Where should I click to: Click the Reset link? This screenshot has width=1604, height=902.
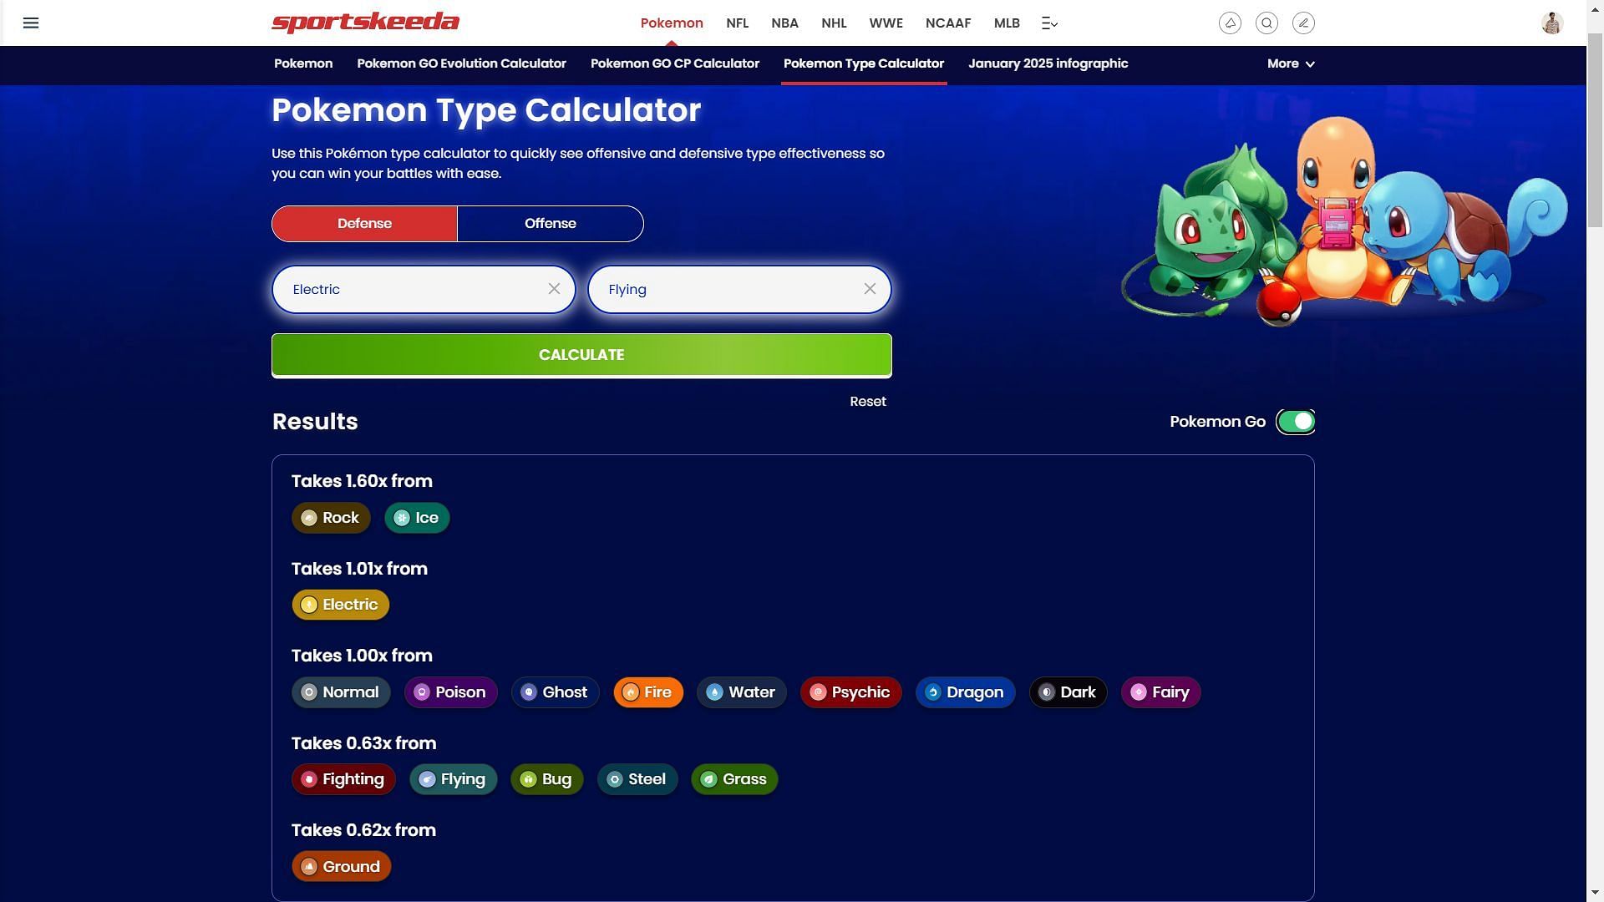(x=868, y=402)
